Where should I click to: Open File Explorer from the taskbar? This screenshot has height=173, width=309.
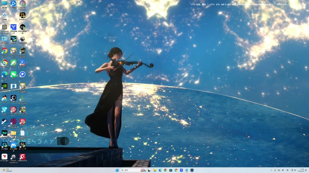point(155,170)
